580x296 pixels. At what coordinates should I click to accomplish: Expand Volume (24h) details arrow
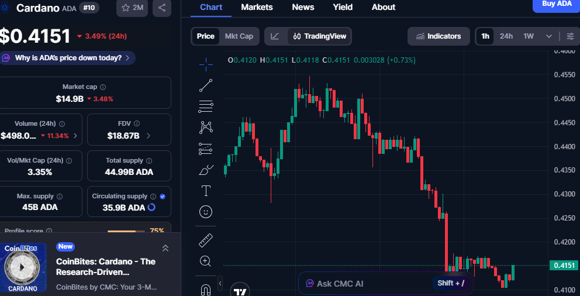[75, 136]
